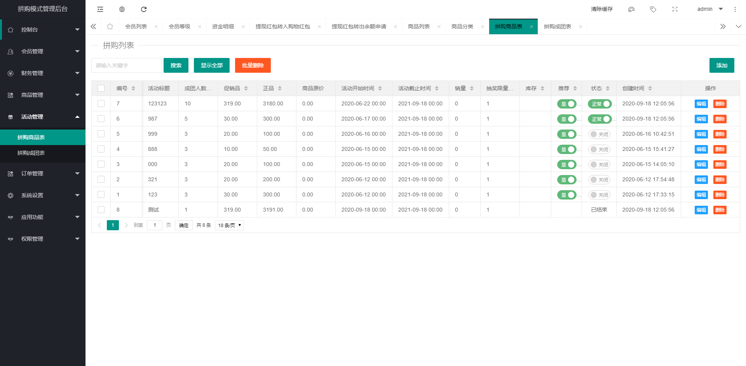Toggle the recommend switch for row 123123
The image size is (746, 366).
[566, 104]
